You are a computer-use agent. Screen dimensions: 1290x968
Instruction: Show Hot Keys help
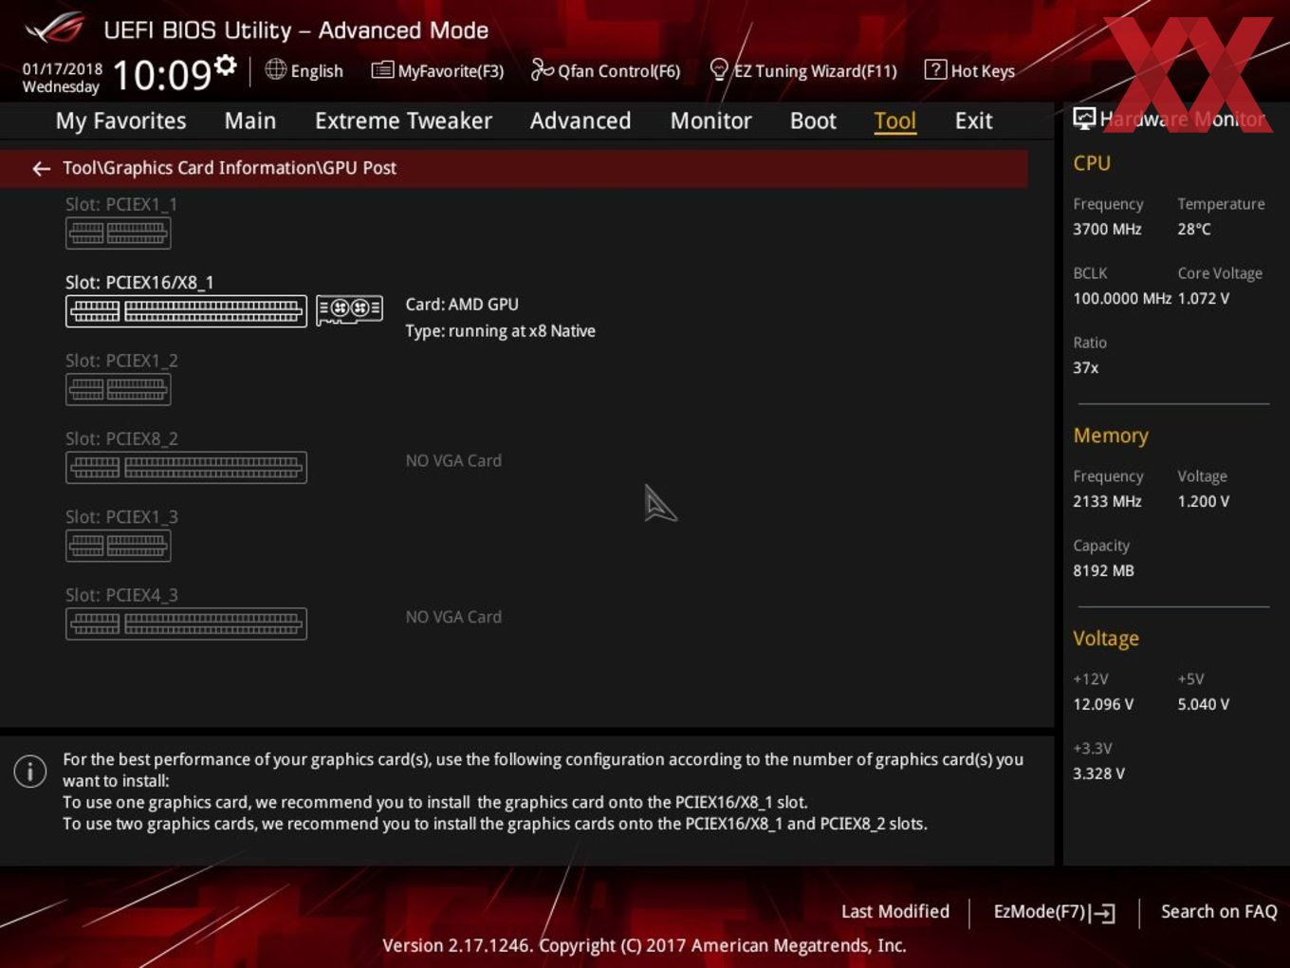coord(969,70)
